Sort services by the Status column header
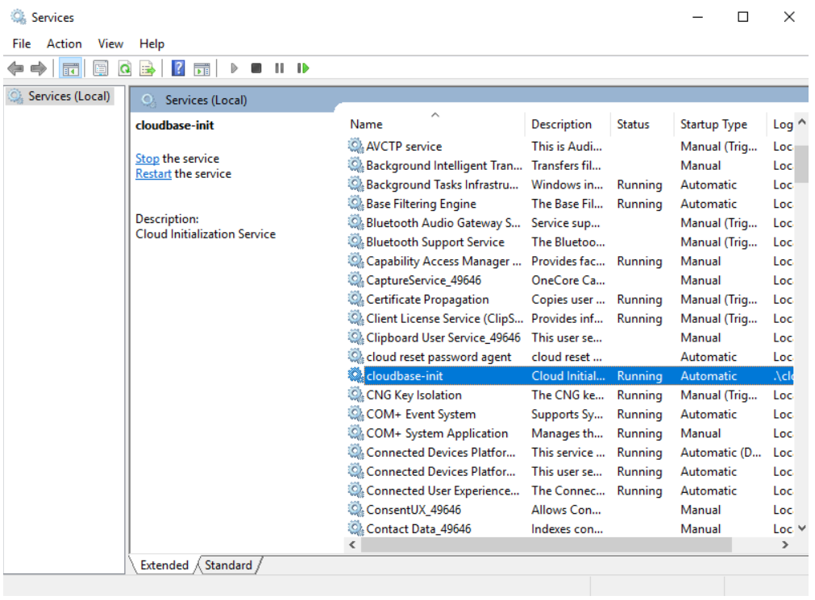The width and height of the screenshot is (815, 600). pyautogui.click(x=633, y=125)
